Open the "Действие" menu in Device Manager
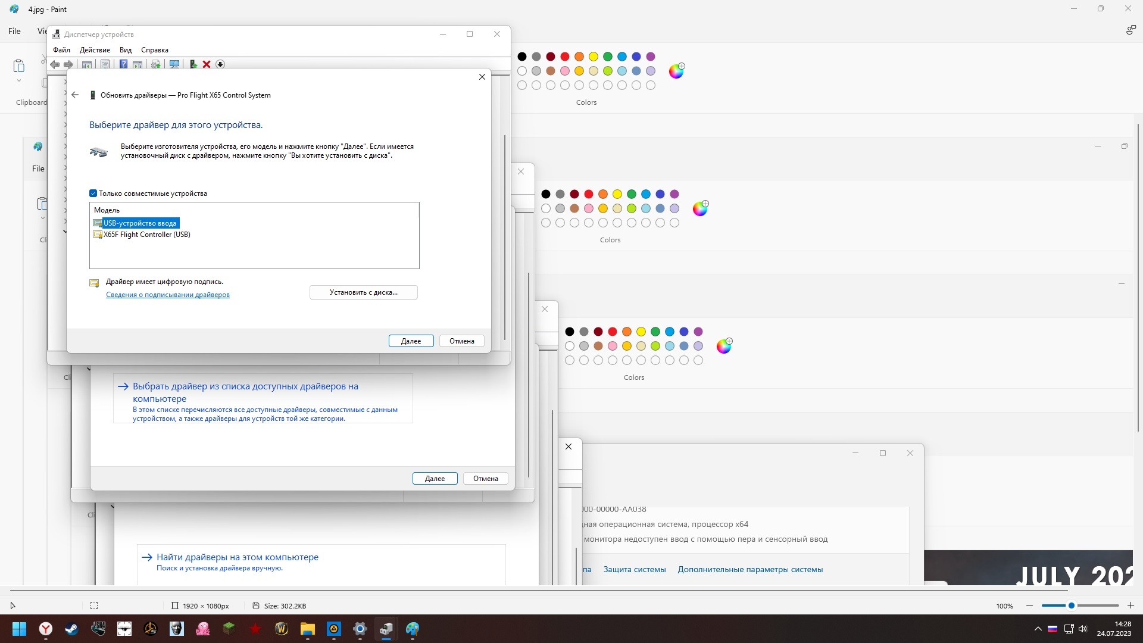 pyautogui.click(x=95, y=50)
